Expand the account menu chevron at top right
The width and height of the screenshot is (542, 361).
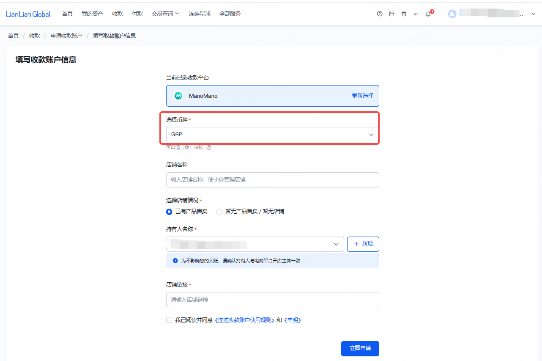(533, 14)
